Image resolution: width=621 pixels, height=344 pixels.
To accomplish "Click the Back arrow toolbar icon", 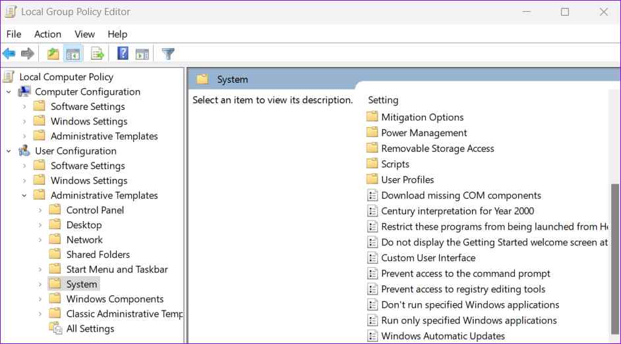I will click(9, 54).
